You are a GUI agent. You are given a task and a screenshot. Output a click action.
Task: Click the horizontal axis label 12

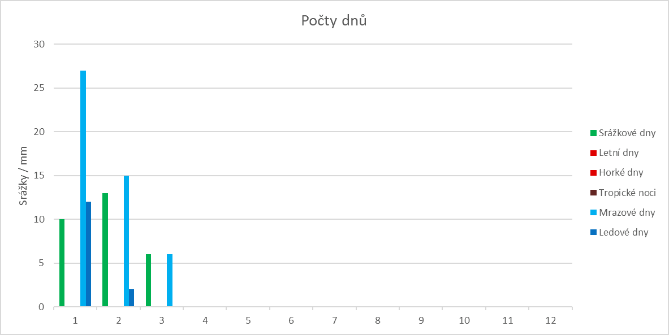(551, 320)
